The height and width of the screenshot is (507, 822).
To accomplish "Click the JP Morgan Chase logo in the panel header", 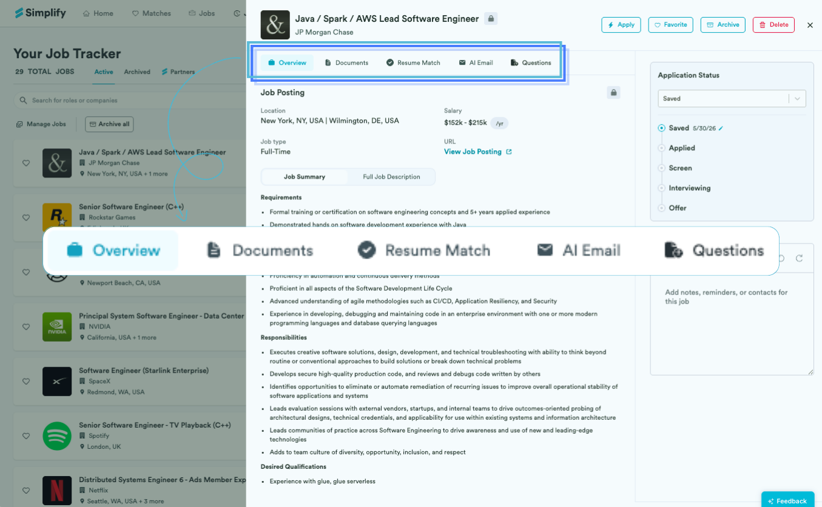I will (275, 25).
